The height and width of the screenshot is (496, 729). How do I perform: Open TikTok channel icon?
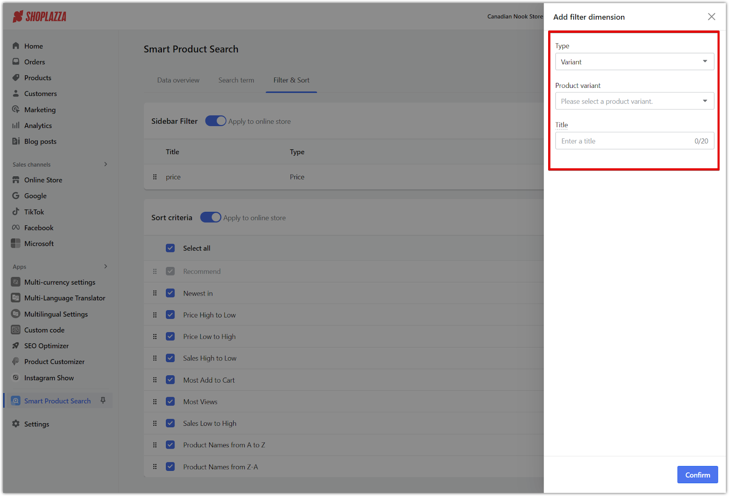pyautogui.click(x=16, y=212)
